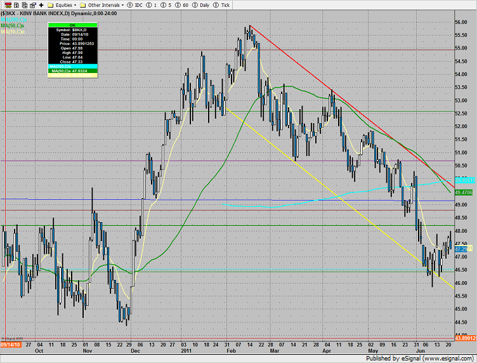Viewport: 477px width, 363px height.
Task: Switch symbol to IDC
Action: (135, 5)
